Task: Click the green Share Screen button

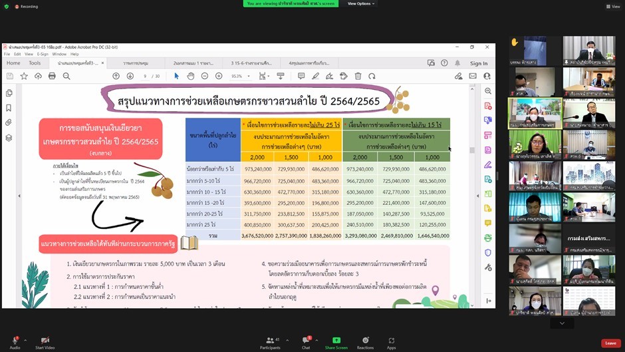Action: [x=336, y=343]
